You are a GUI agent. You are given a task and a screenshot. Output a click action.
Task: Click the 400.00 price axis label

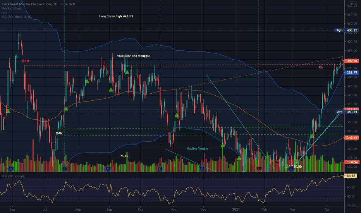coord(352,42)
